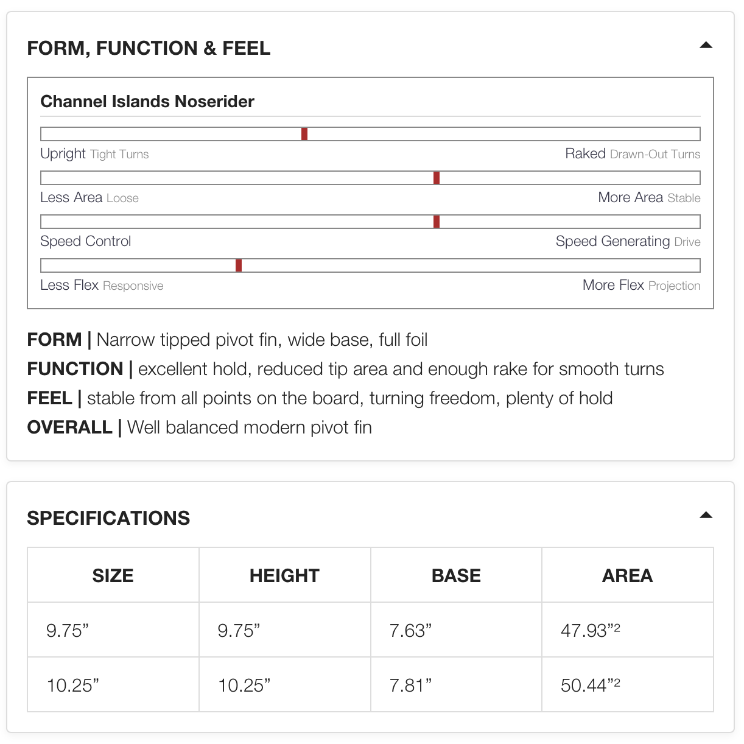Click the Specifications heading
The image size is (744, 744).
(x=108, y=518)
